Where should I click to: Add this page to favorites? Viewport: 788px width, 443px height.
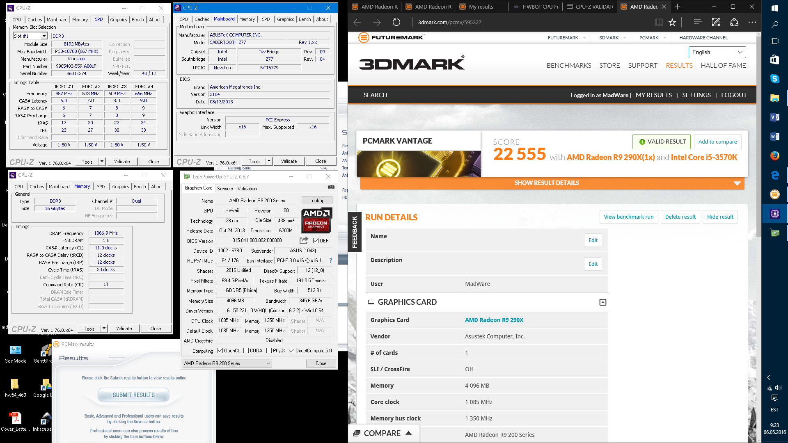click(x=672, y=22)
